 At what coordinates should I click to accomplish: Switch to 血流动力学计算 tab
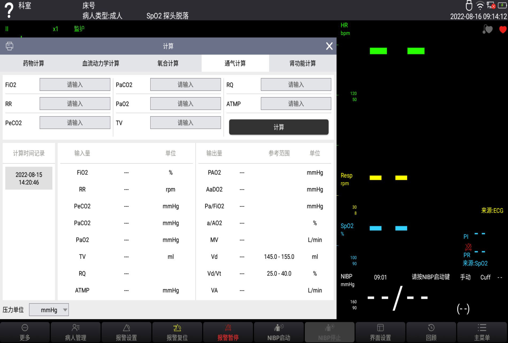[x=101, y=63]
